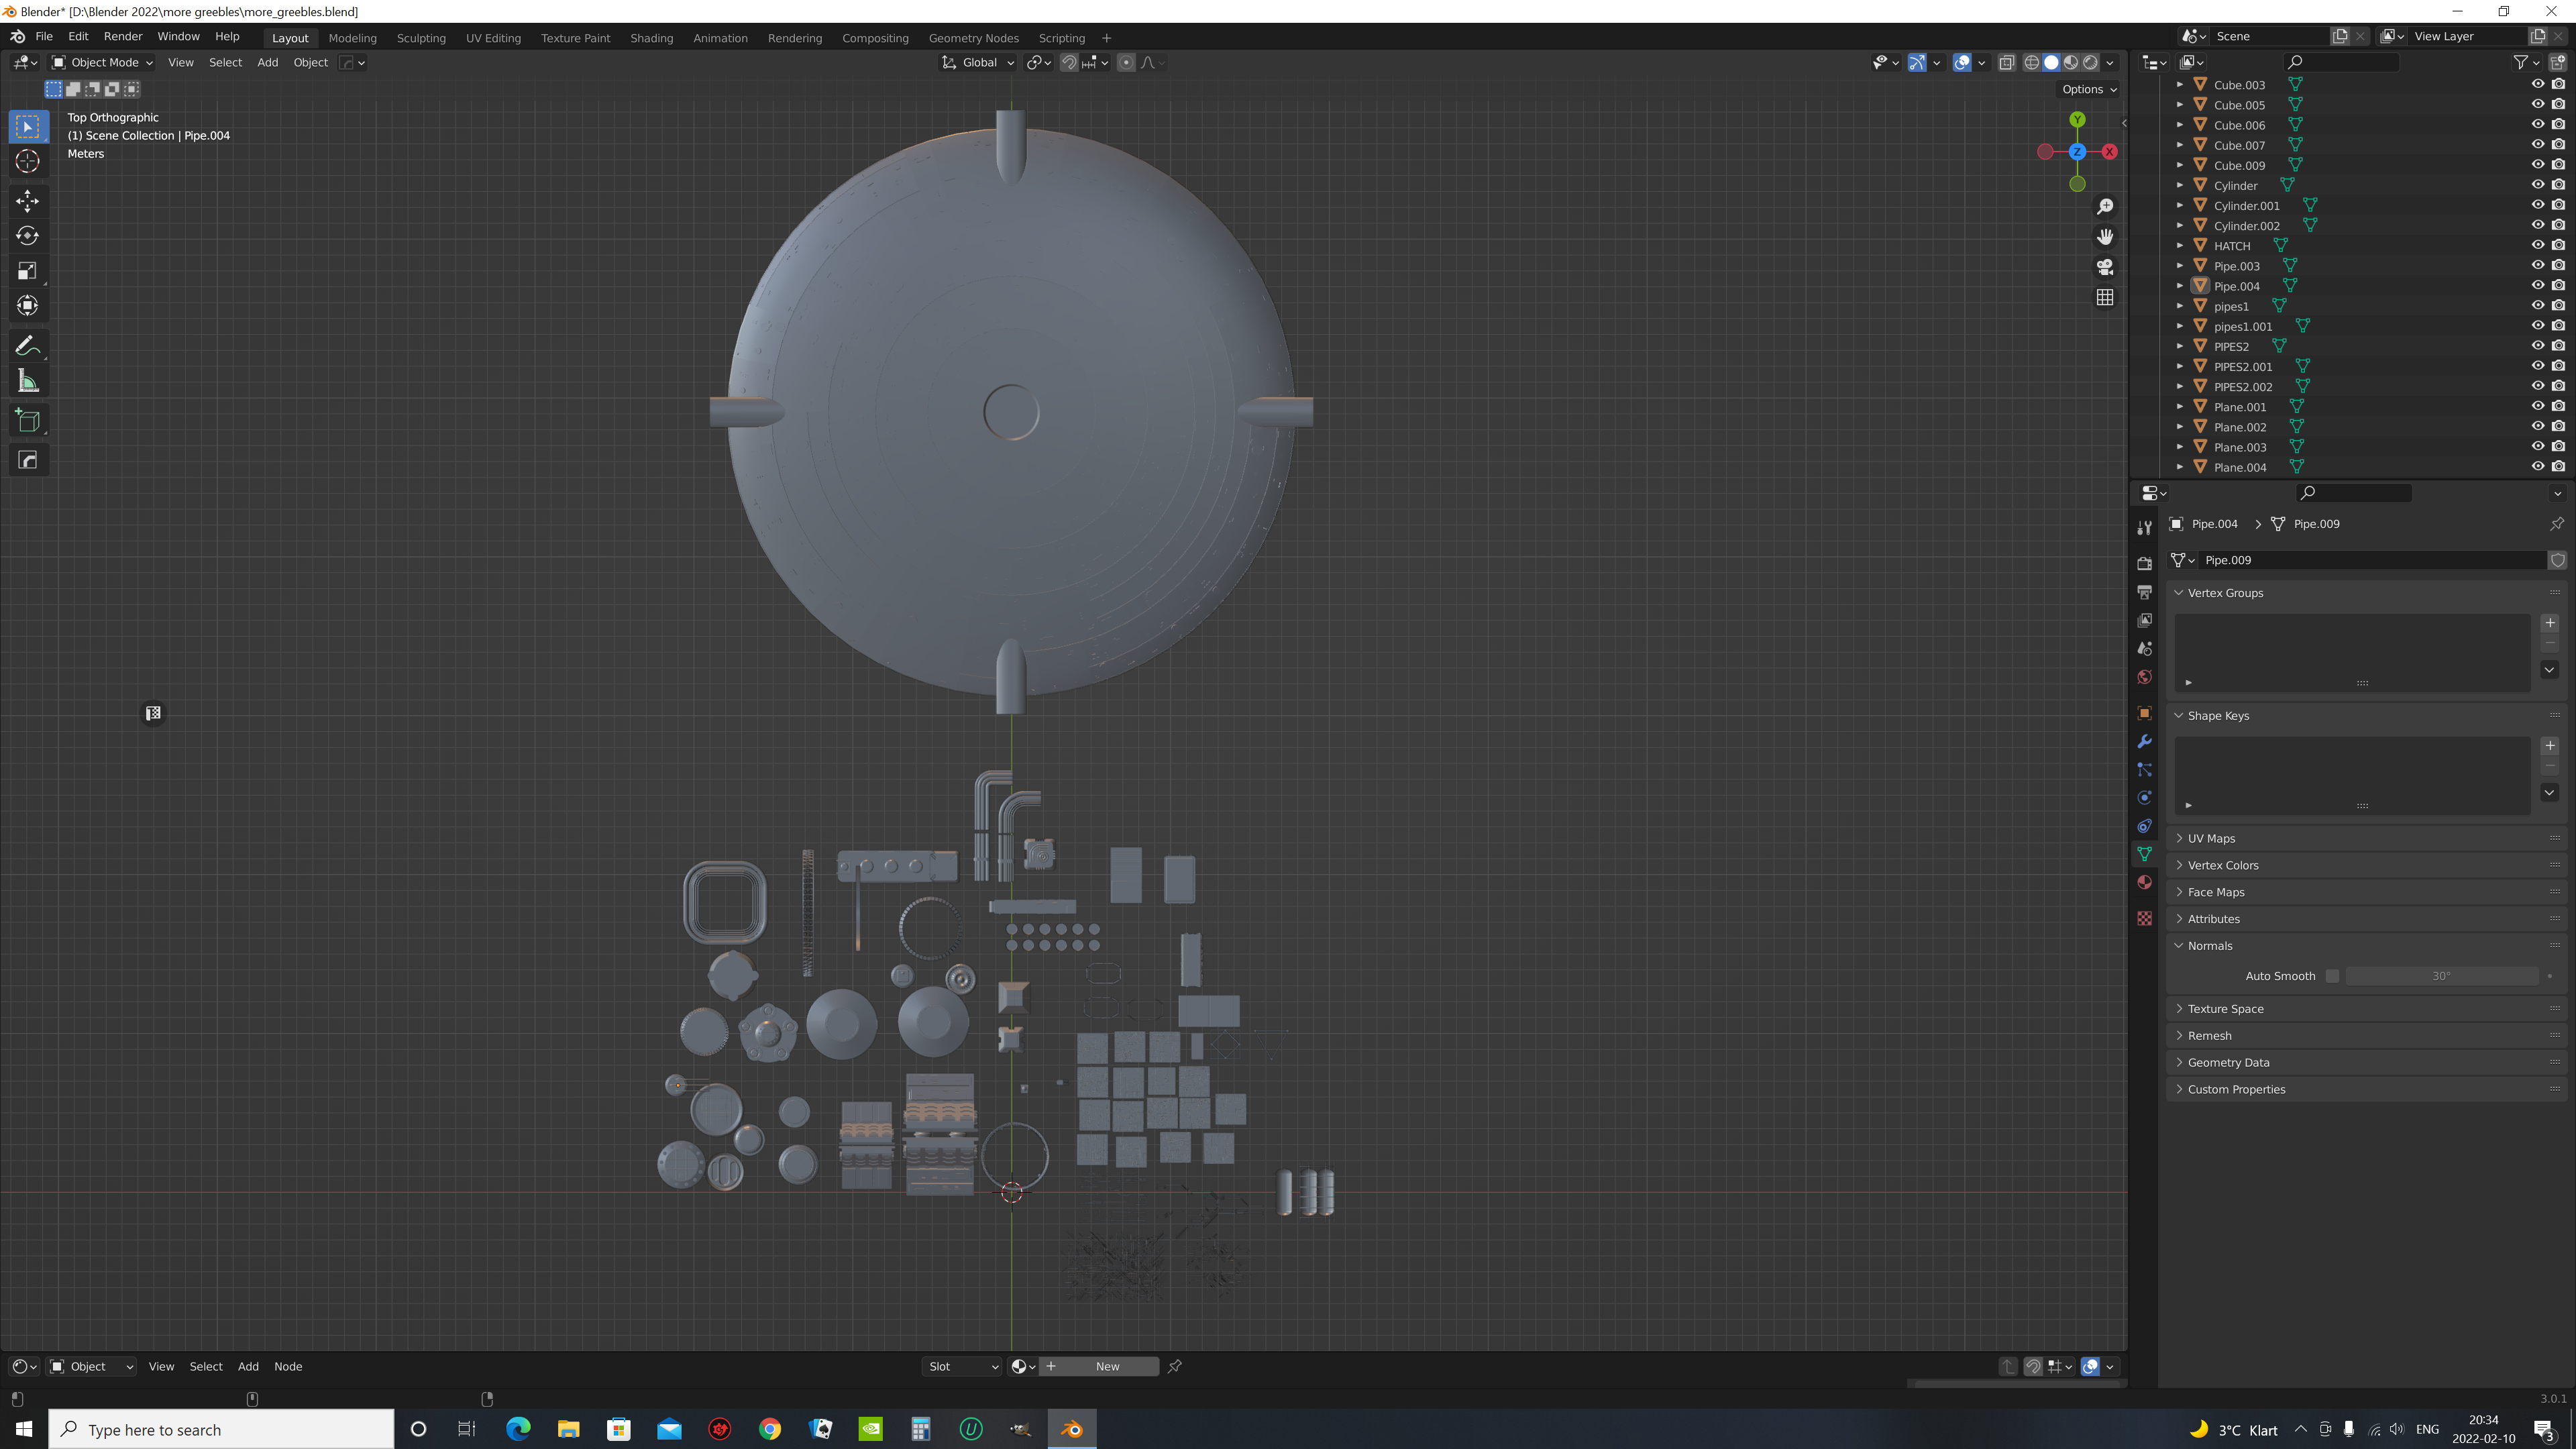Switch to the Shading workspace tab

pyautogui.click(x=651, y=38)
